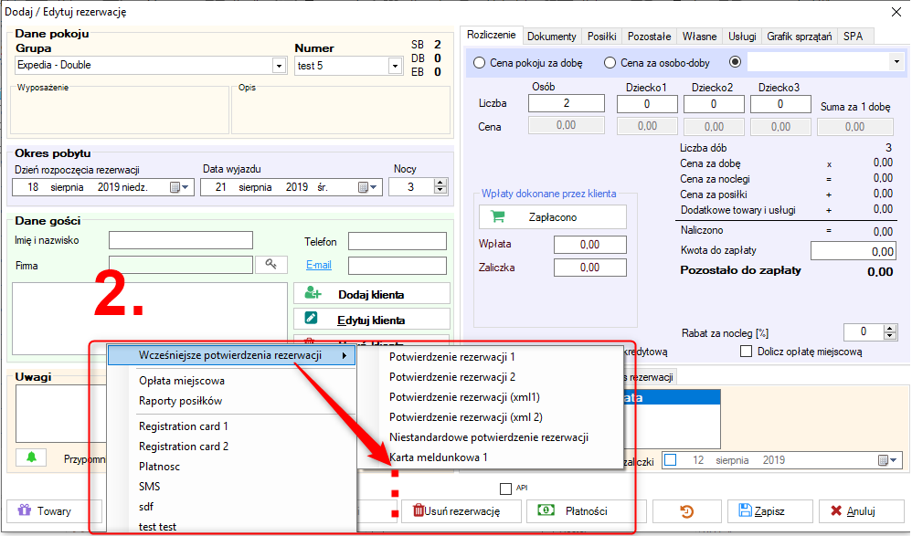
Task: Choose Karta meldunkowa 1
Action: click(x=490, y=457)
